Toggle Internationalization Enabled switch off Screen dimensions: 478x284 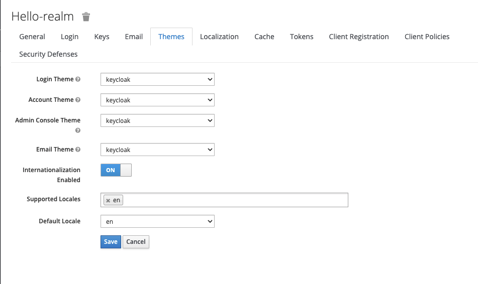(116, 170)
